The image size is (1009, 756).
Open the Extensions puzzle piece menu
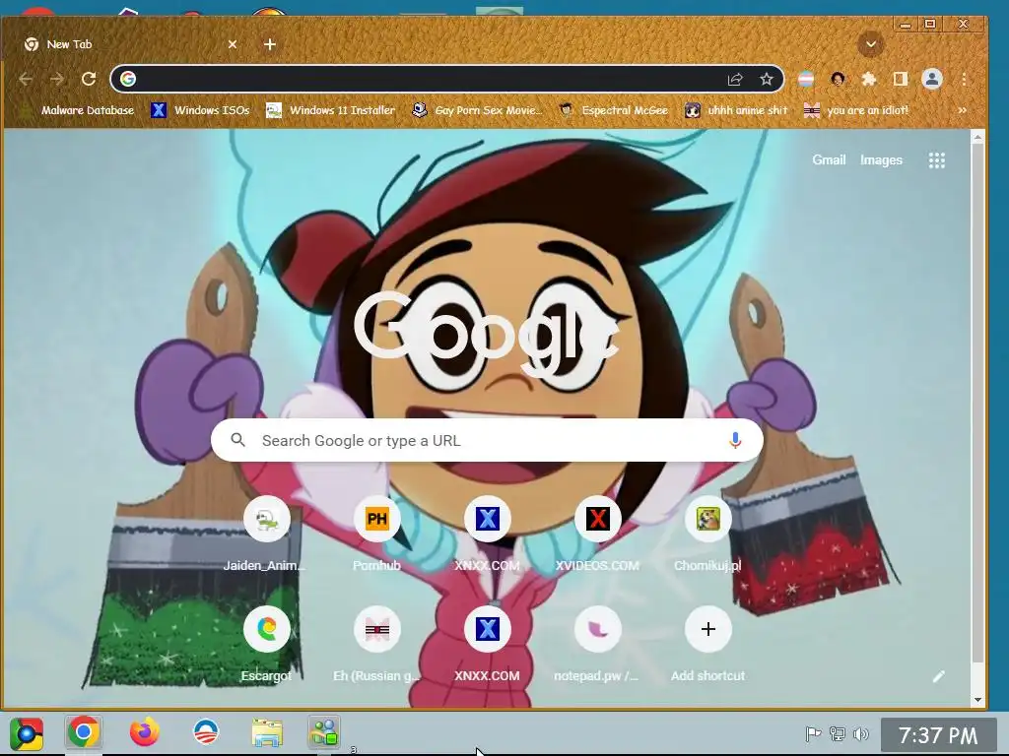pos(869,79)
